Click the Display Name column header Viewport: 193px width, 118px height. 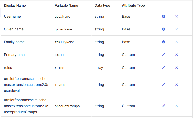(x=15, y=5)
